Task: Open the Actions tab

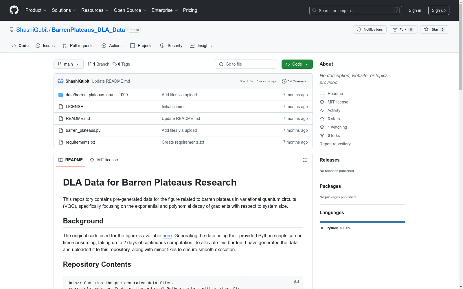Action: point(112,46)
